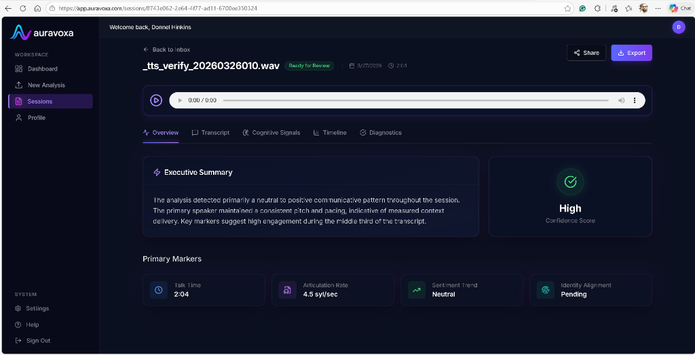
Task: Switch to the Overview tab
Action: tap(160, 132)
